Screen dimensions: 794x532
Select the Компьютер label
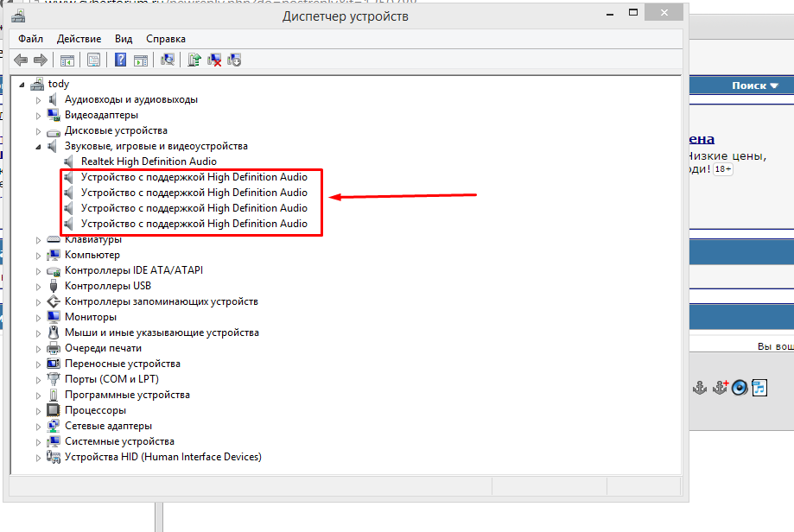tap(92, 255)
